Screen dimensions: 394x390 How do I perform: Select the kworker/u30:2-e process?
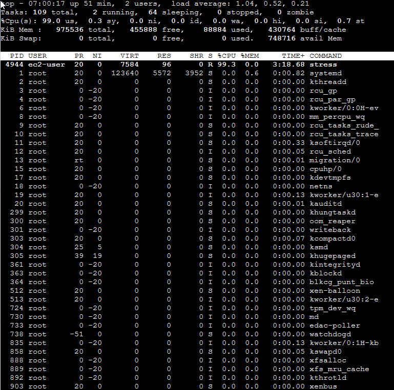[344, 299]
